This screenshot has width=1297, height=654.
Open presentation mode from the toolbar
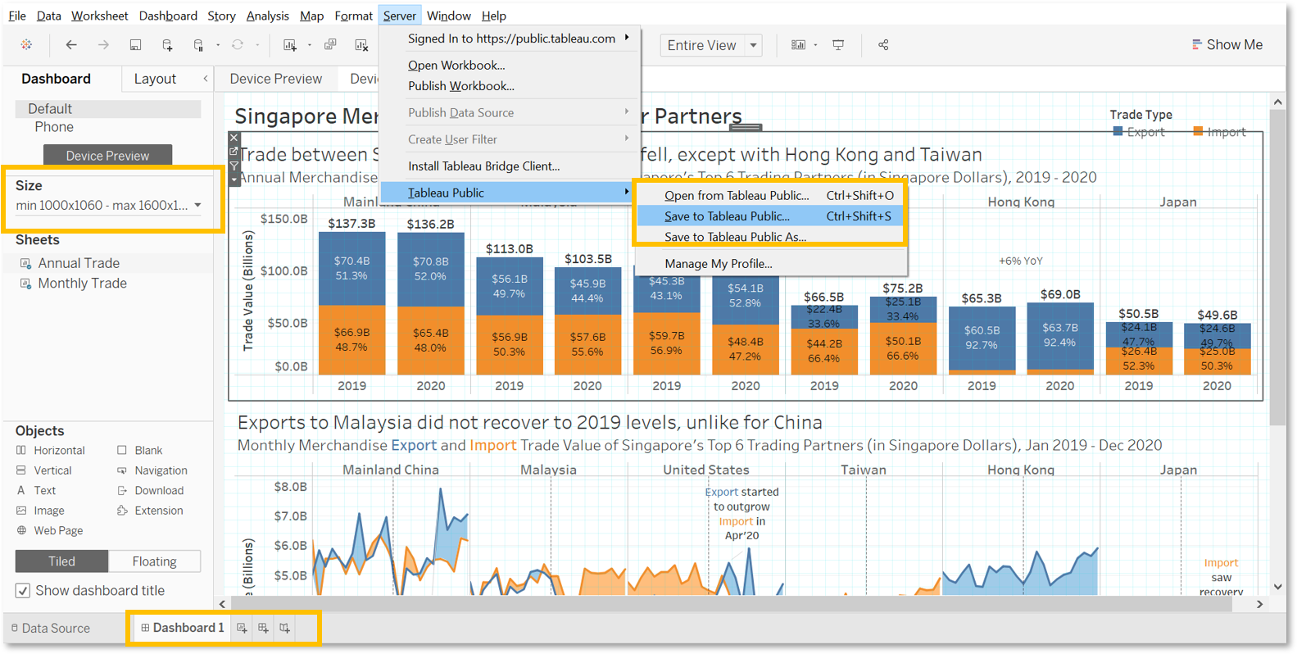tap(838, 45)
